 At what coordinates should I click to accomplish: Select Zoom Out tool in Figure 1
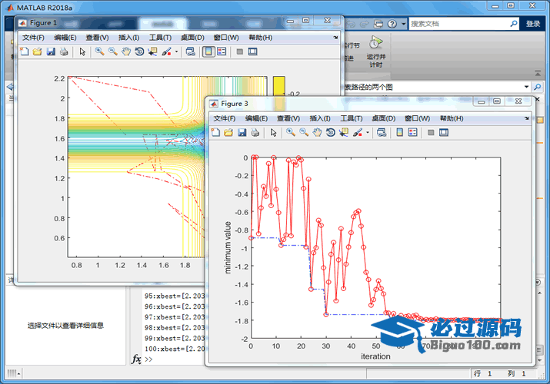[x=112, y=51]
